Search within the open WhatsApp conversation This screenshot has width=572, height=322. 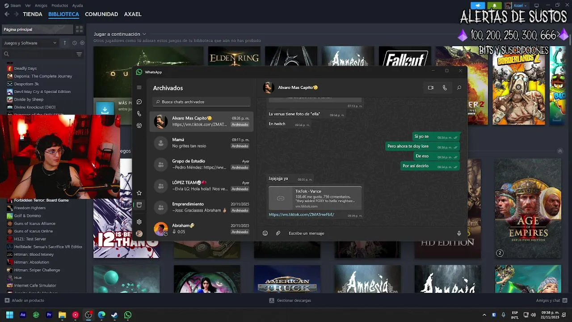point(459,88)
